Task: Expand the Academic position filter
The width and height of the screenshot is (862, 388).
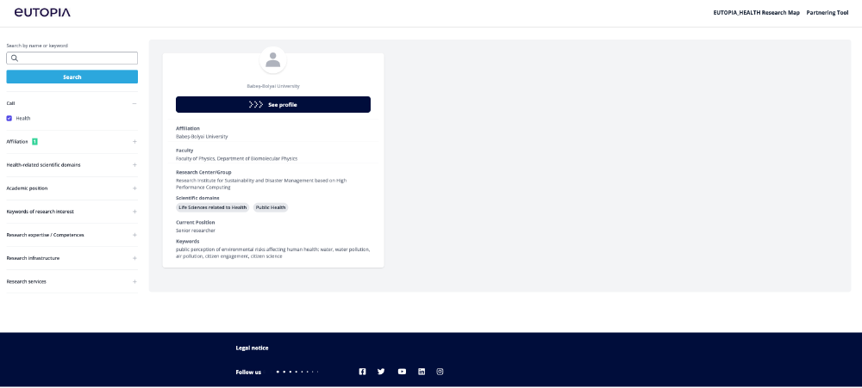Action: (x=134, y=188)
